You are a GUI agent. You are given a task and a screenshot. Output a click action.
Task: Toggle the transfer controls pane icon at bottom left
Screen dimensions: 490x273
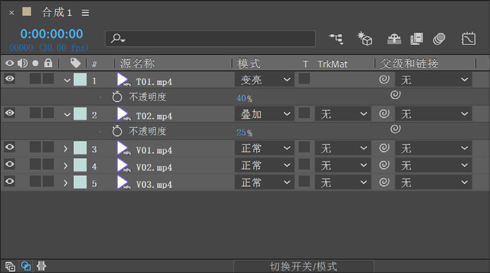tap(26, 266)
